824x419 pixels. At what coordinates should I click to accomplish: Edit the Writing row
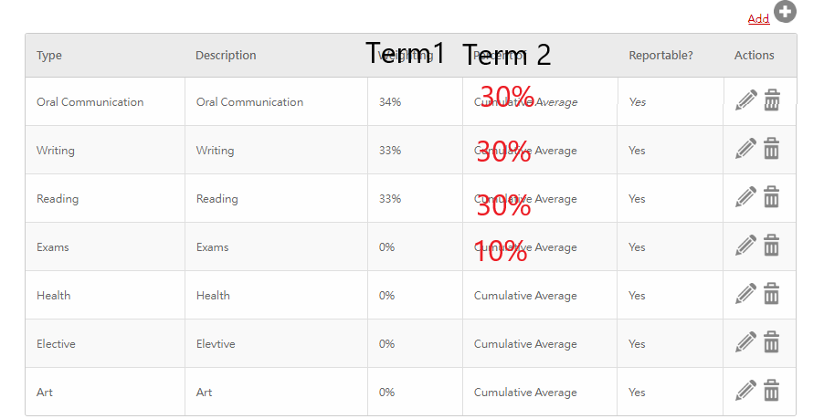tap(746, 148)
